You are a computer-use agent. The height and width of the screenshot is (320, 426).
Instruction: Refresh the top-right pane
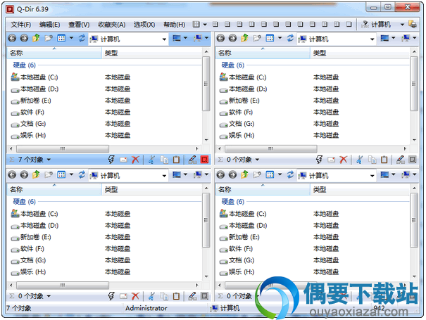tap(290, 38)
